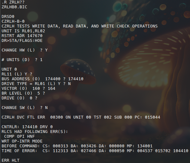The height and width of the screenshot is (163, 190).
Task: Click the 'BEFORE COMMAND' register line
Action: point(77,146)
